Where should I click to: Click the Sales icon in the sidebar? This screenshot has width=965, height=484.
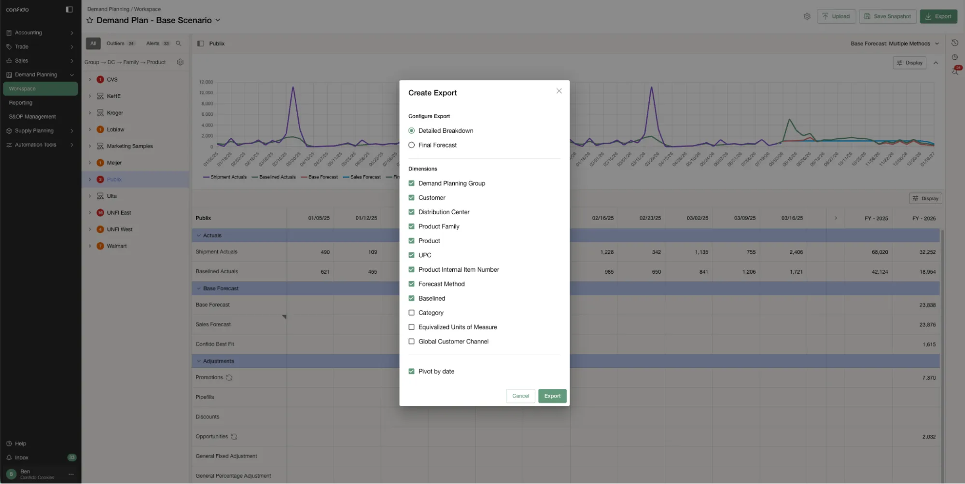(9, 61)
